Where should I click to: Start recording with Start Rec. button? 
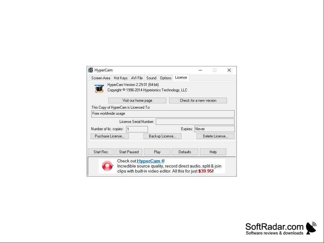click(101, 152)
